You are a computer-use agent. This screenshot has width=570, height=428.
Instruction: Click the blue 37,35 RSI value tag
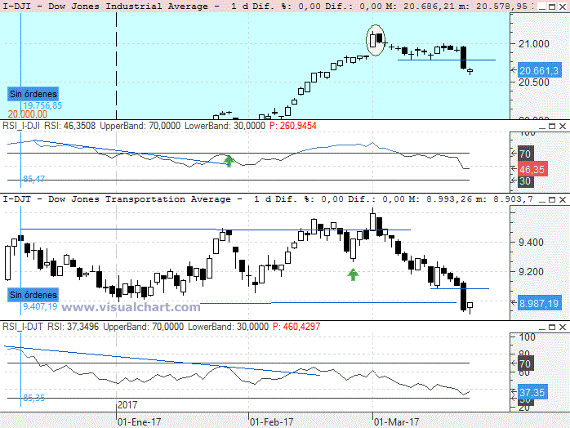point(532,392)
